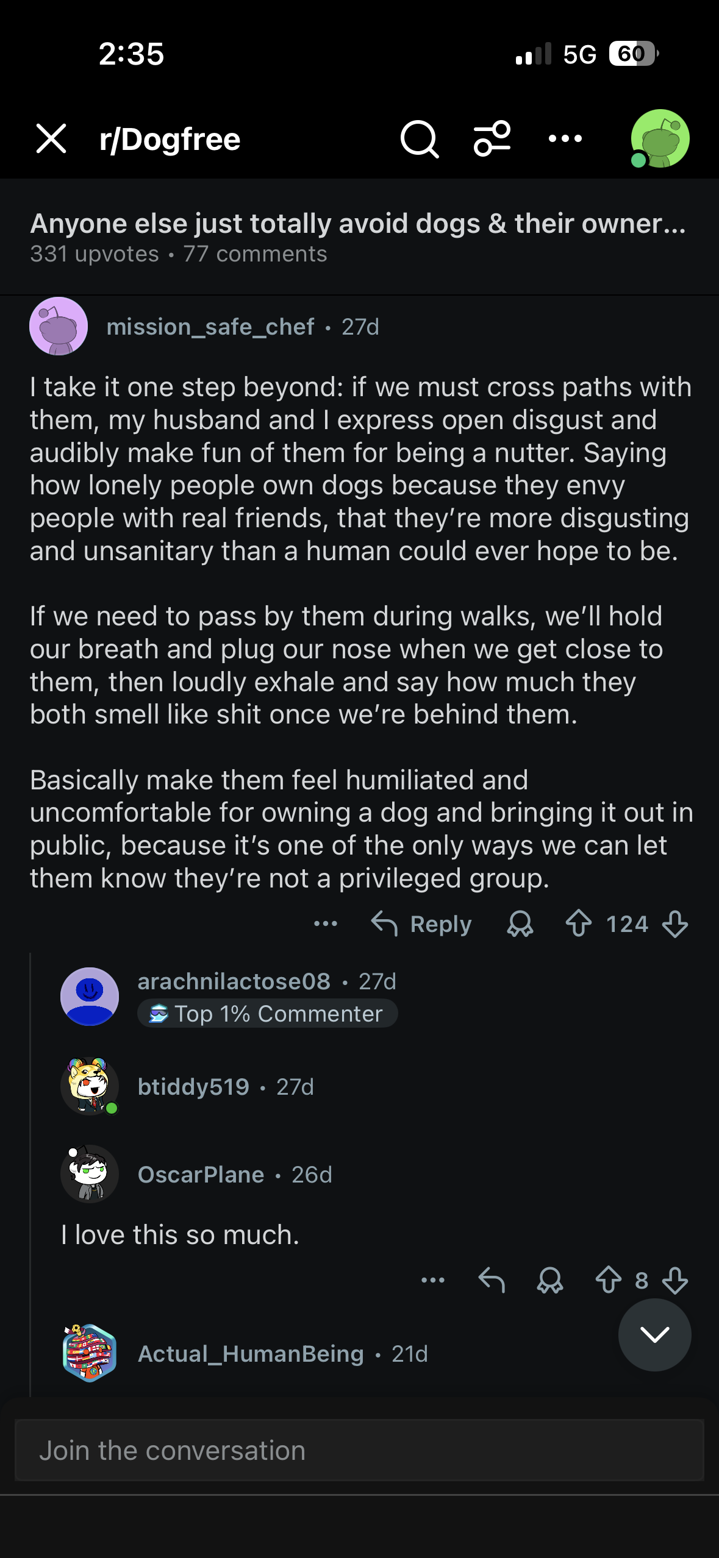Open more options on OscarPlane's comment

tap(433, 1280)
